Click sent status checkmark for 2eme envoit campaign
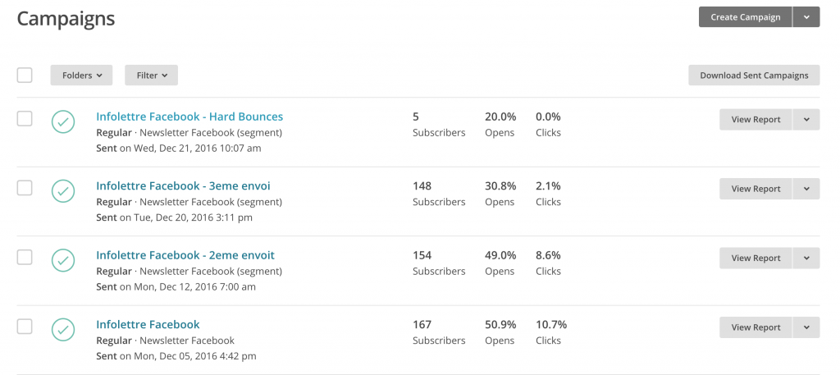This screenshot has width=840, height=375. click(63, 260)
